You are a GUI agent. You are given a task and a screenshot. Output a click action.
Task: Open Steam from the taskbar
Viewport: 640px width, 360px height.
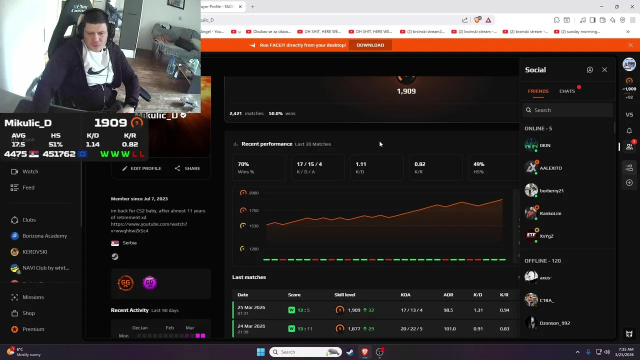click(x=350, y=352)
